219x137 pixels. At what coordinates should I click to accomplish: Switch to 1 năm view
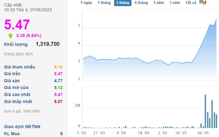[159, 3]
